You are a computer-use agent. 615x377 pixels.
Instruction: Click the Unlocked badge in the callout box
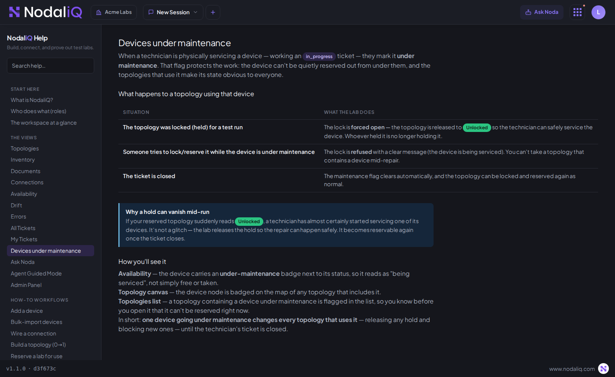pyautogui.click(x=249, y=222)
